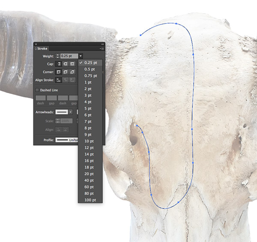Choose 2 pt from weight list
The width and height of the screenshot is (257, 242).
pos(90,89)
